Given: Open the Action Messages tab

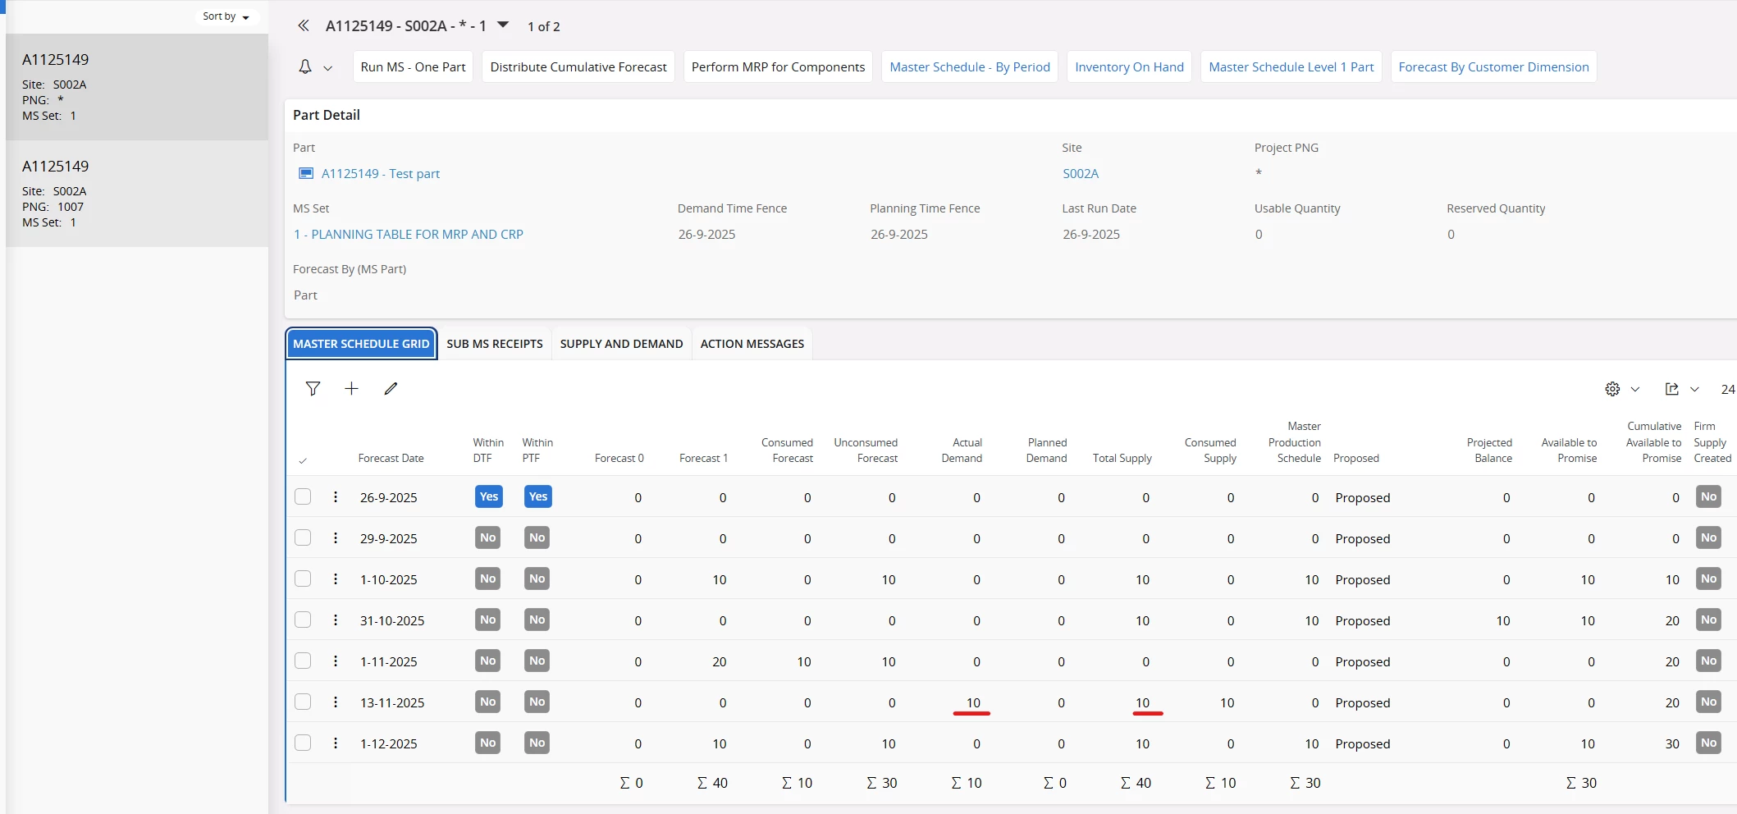Looking at the screenshot, I should click(752, 344).
